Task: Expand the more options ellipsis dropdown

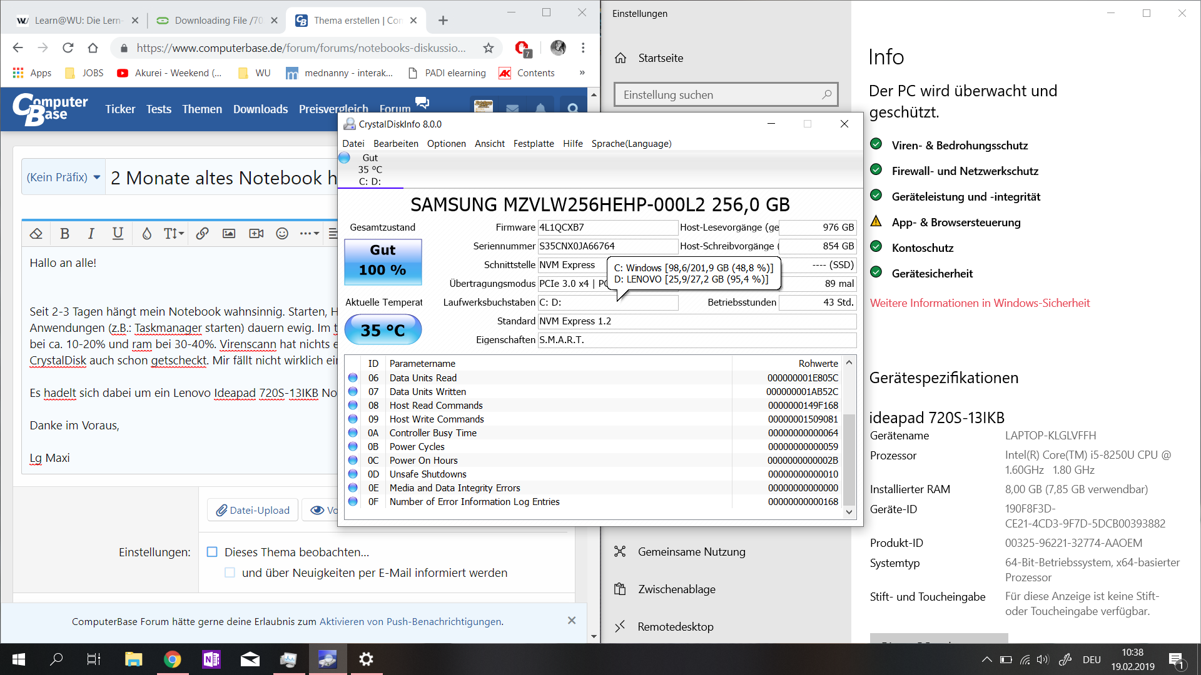Action: (309, 234)
